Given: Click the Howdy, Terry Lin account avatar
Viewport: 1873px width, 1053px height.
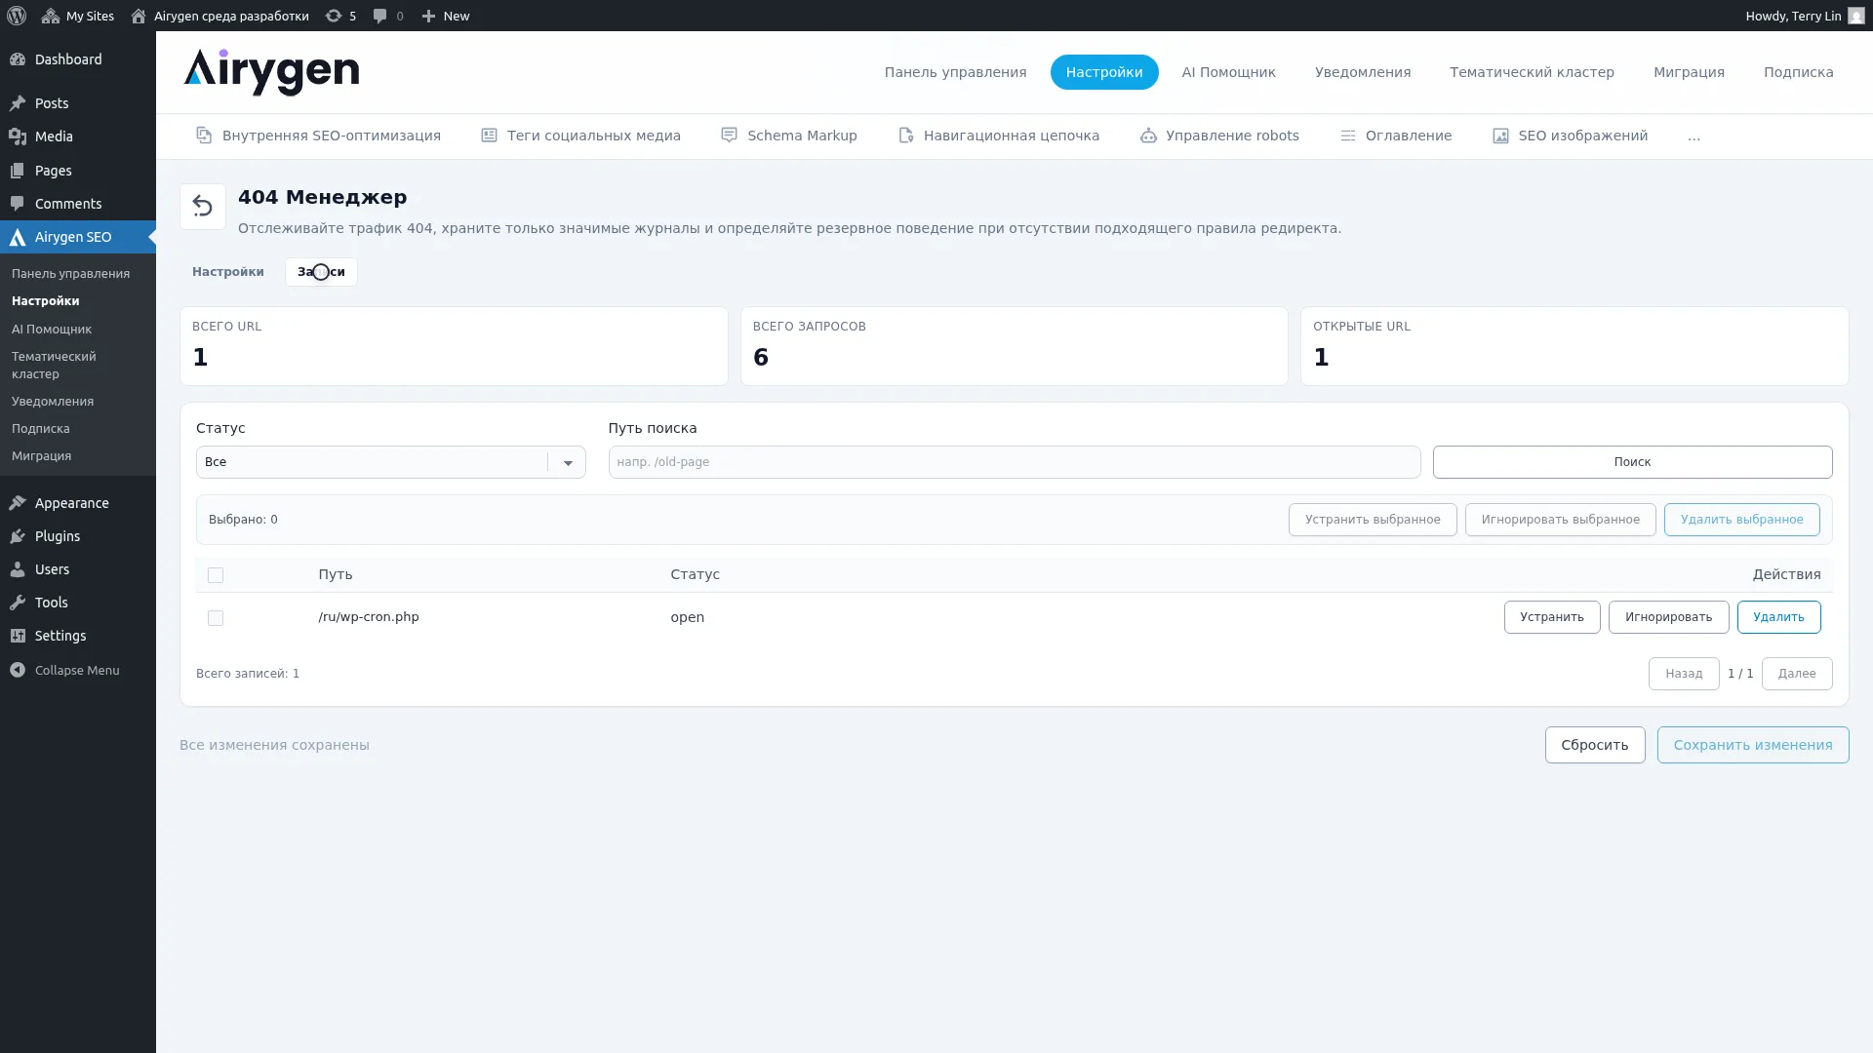Looking at the screenshot, I should (1855, 16).
